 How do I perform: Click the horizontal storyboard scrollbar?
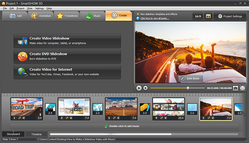coord(111,134)
